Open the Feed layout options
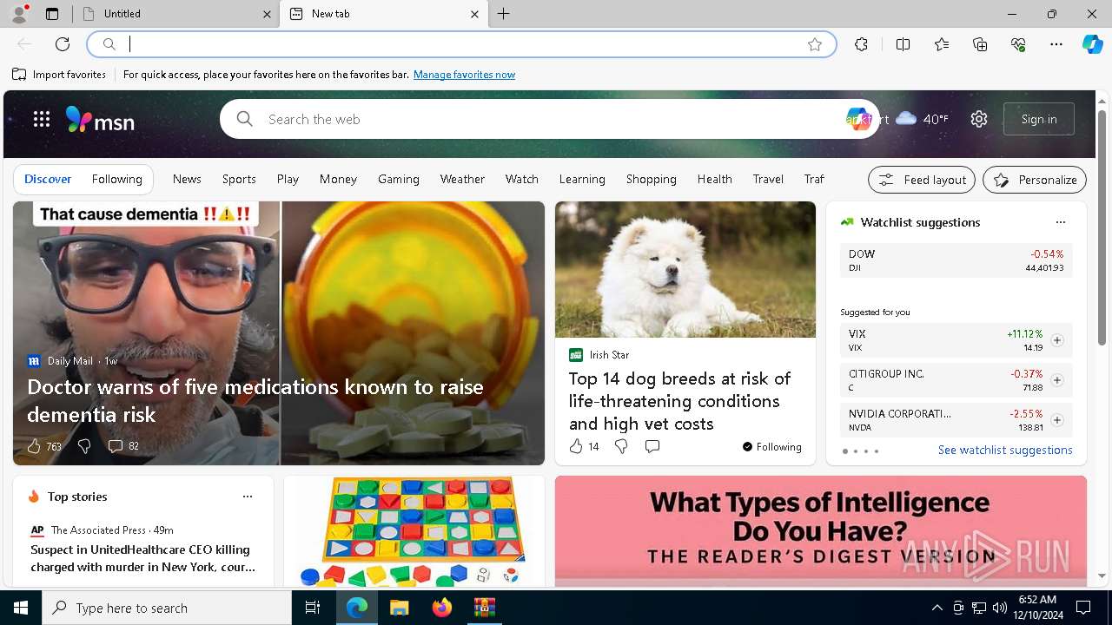The image size is (1112, 625). [x=922, y=180]
